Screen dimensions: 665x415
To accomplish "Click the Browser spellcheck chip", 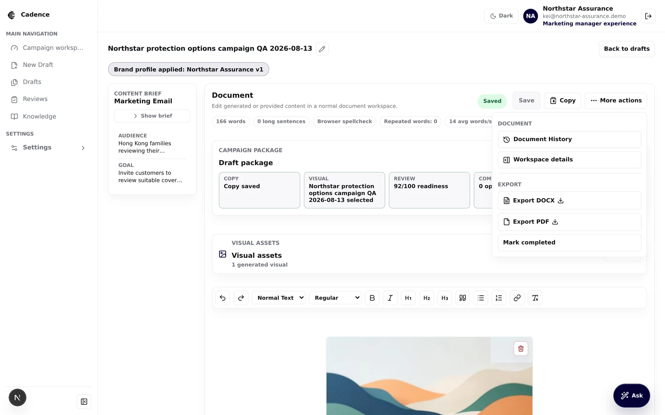I will [345, 122].
